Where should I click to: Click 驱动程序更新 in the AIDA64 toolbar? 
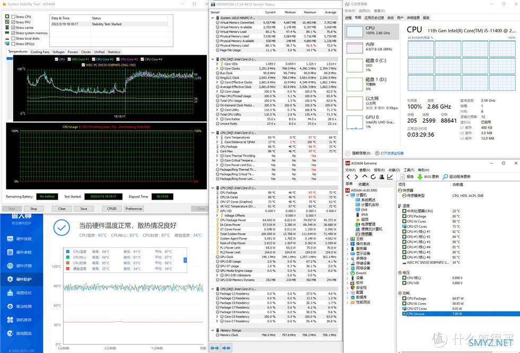click(x=457, y=177)
